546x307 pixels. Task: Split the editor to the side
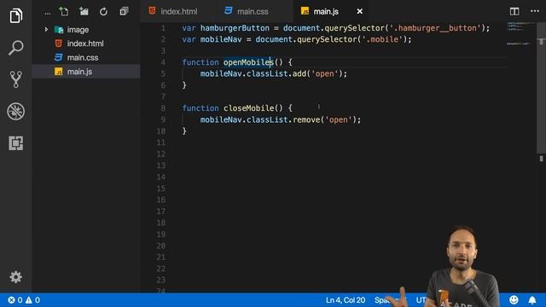click(x=514, y=11)
